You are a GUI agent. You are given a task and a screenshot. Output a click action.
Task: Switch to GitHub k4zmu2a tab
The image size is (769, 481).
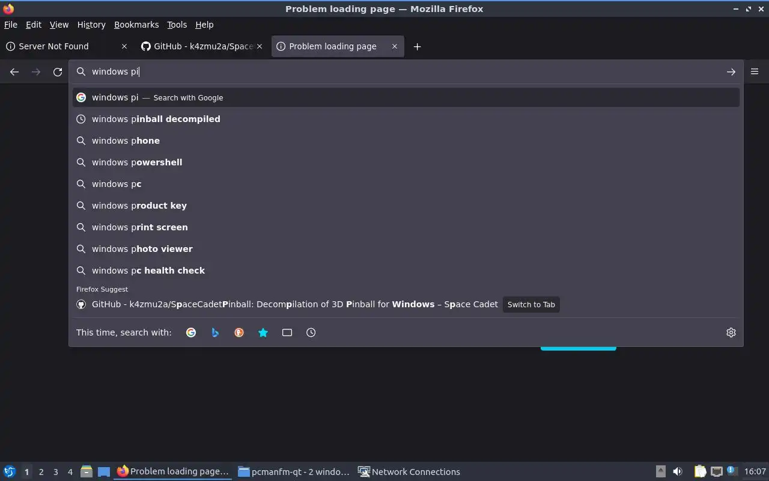(201, 46)
